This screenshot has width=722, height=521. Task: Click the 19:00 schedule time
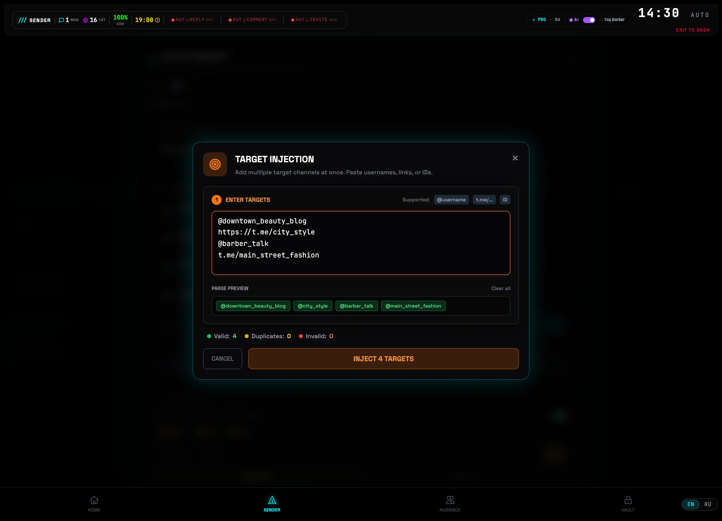(x=144, y=20)
